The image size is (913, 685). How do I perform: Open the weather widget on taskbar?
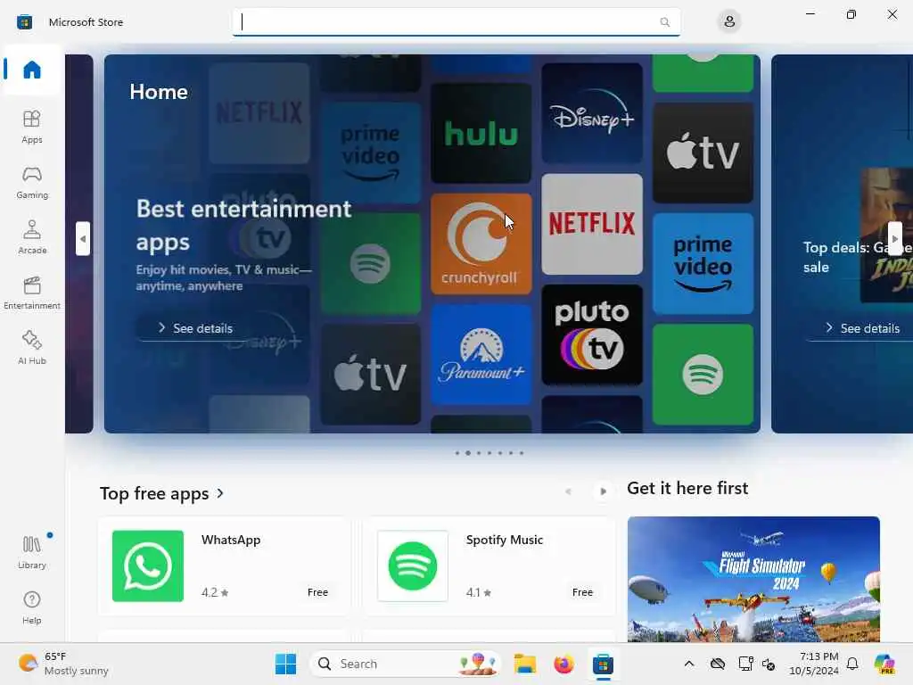pyautogui.click(x=63, y=664)
